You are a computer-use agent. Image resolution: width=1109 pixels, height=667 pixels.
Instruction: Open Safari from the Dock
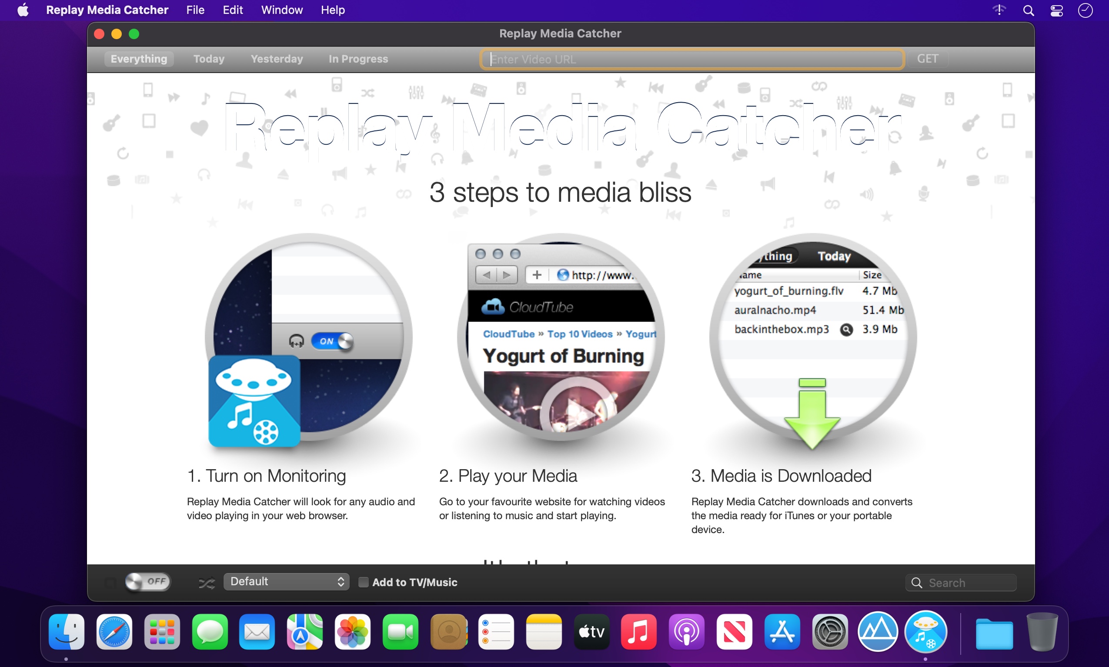(114, 632)
